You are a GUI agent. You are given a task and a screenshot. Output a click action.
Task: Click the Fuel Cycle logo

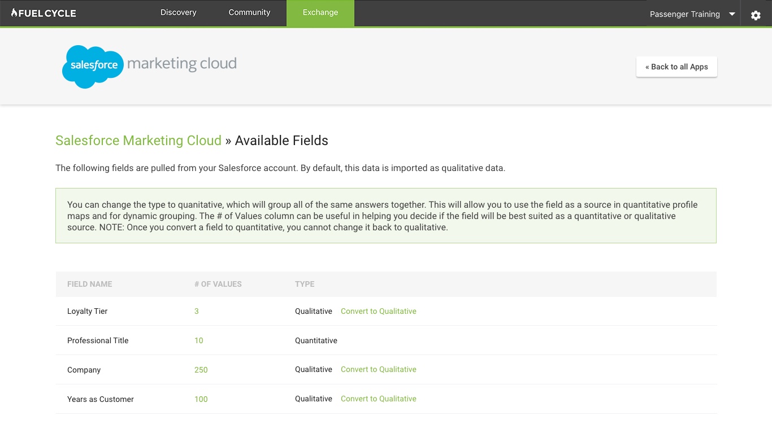[44, 13]
